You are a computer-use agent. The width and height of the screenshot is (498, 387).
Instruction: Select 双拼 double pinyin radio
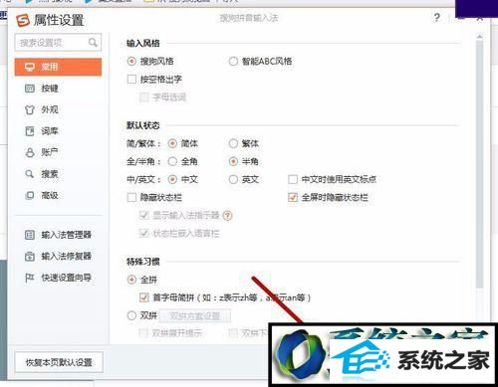tap(131, 315)
